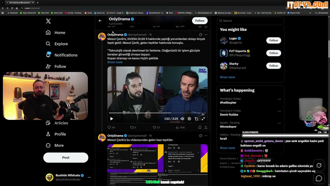Screen dimensions: 330x186
Task: View post analytics showing 40K
Action: coord(180,127)
